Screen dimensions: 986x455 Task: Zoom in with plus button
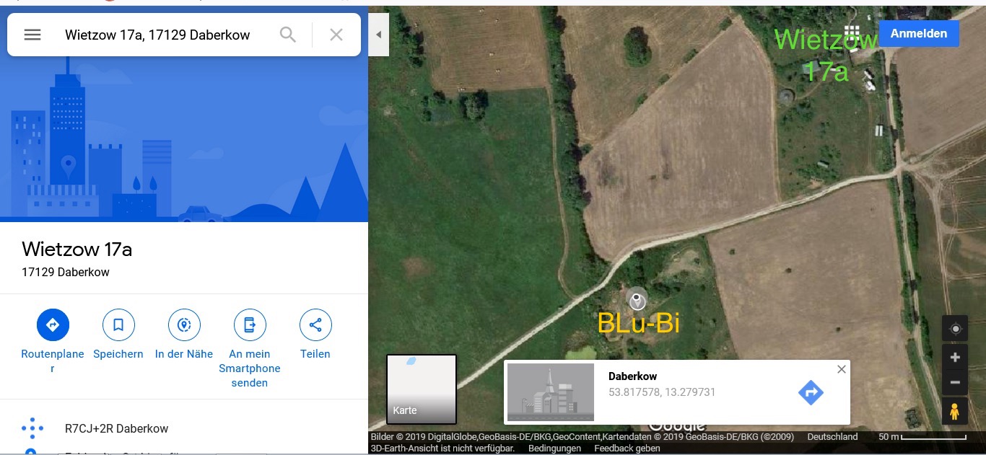tap(955, 358)
